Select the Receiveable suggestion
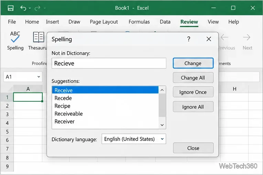The width and height of the screenshot is (263, 175). point(105,113)
